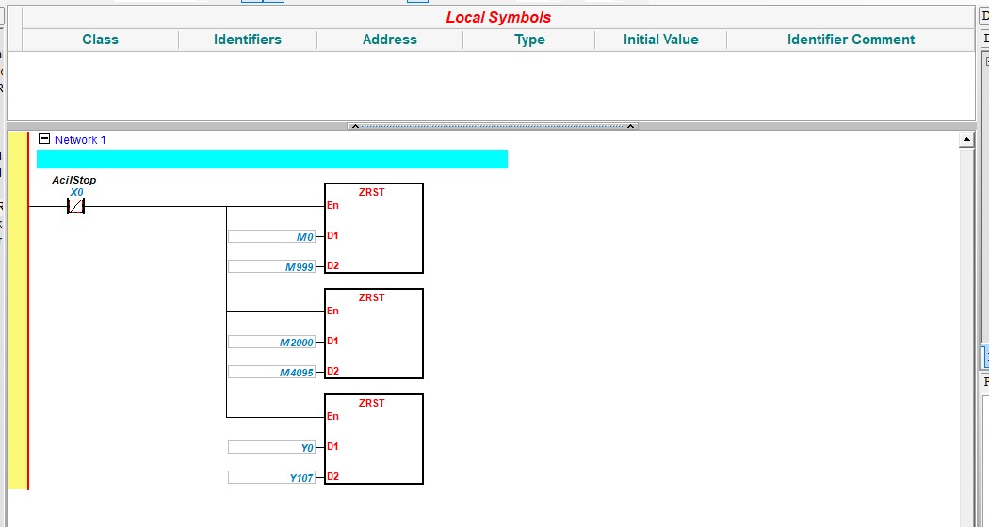Screen dimensions: 989x527
Task: Edit the M4095 operand field
Action: point(272,372)
